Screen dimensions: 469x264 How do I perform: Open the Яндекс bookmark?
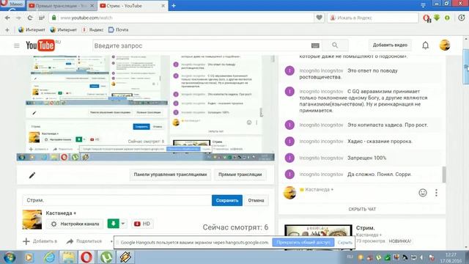pyautogui.click(x=93, y=29)
